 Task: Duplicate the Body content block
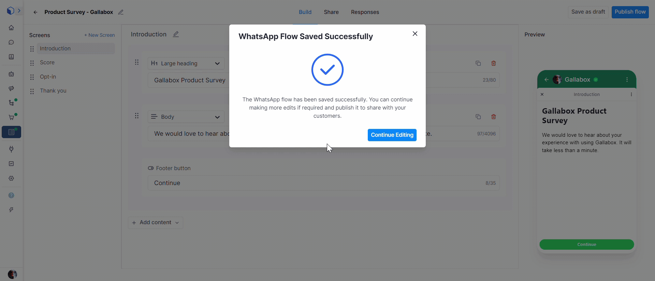(478, 117)
